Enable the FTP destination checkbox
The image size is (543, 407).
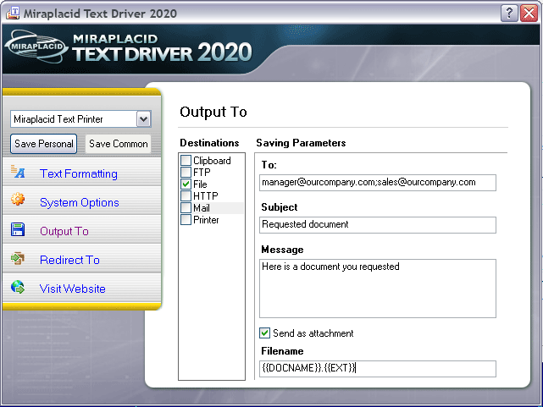[186, 172]
